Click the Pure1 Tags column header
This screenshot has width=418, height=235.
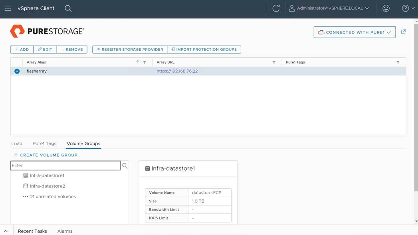(x=295, y=62)
